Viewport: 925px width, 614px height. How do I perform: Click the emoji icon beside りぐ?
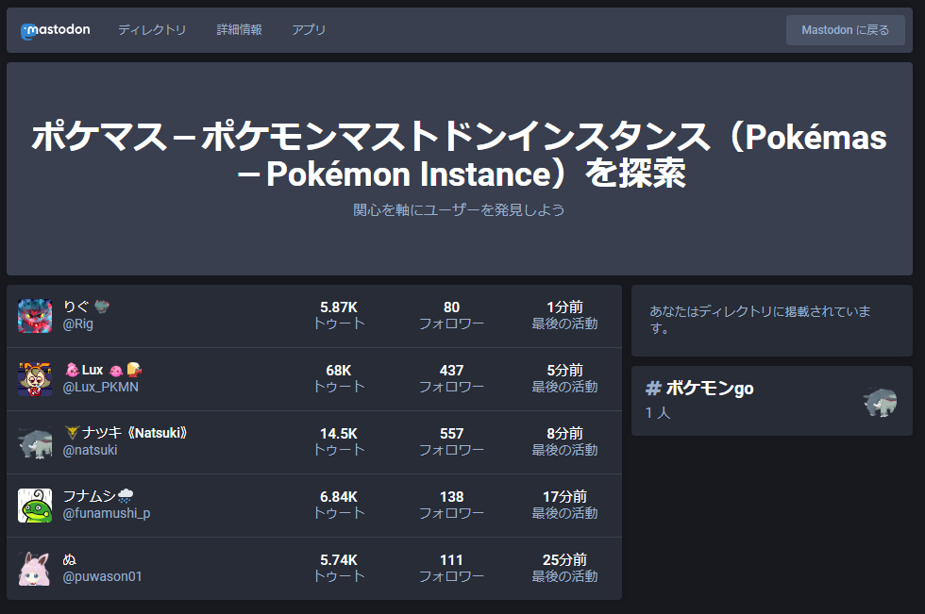pyautogui.click(x=102, y=307)
